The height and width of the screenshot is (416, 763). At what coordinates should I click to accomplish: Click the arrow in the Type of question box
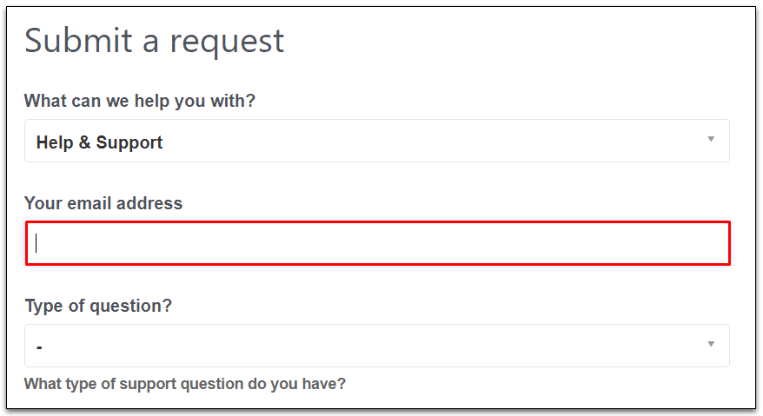point(710,344)
